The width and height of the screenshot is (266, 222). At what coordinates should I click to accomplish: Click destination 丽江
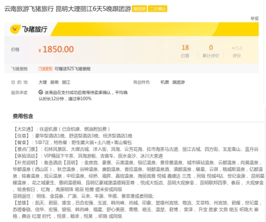[x=66, y=83]
